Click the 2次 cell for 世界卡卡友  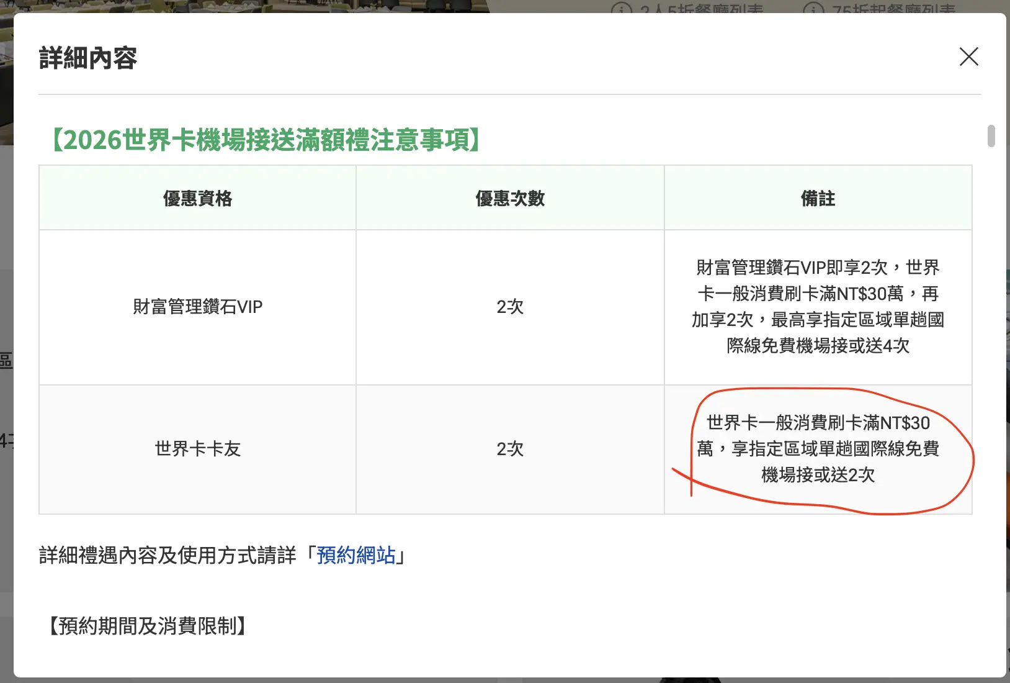509,449
